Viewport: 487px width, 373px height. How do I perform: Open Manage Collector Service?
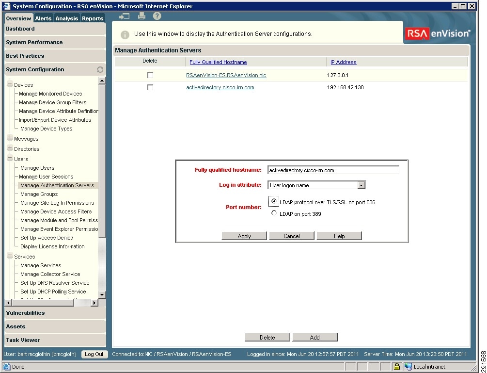tap(50, 274)
